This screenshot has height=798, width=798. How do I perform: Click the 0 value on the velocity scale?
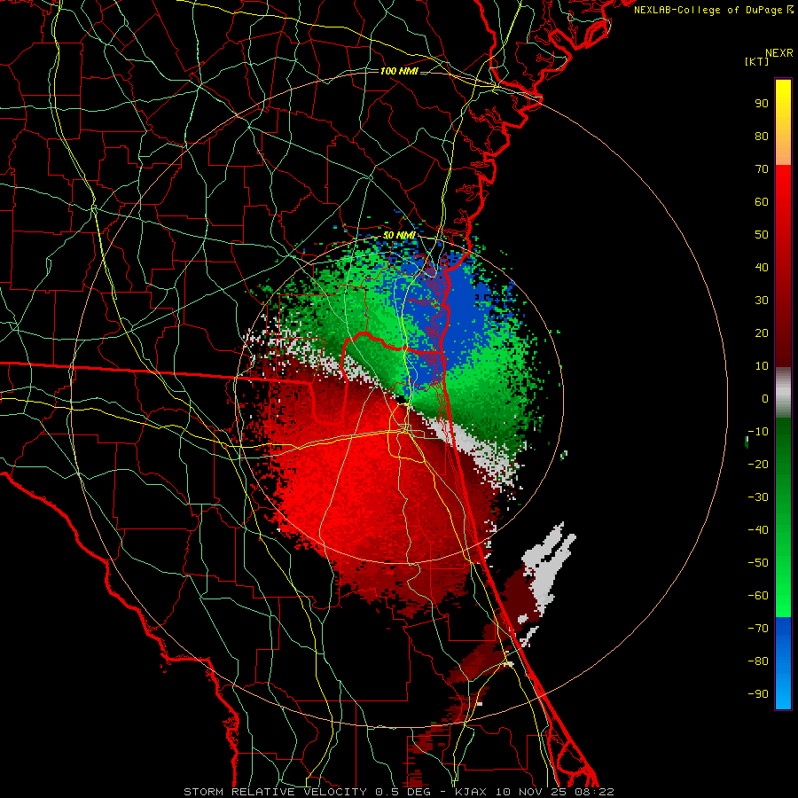coord(765,398)
